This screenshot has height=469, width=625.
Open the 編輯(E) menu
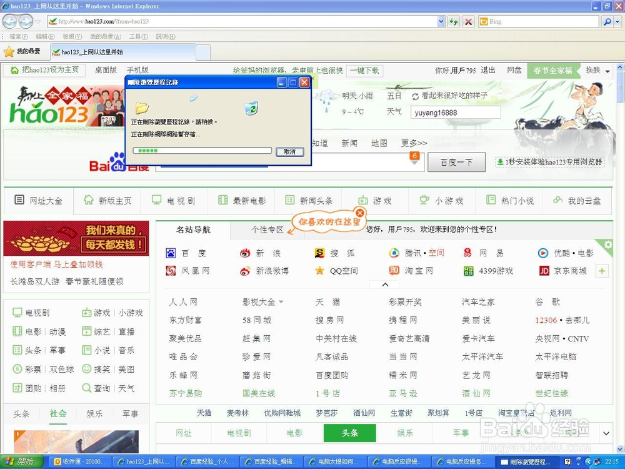(x=45, y=37)
